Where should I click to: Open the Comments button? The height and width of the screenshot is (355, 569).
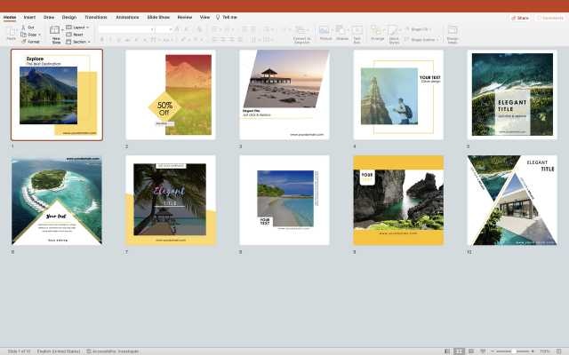coord(551,17)
